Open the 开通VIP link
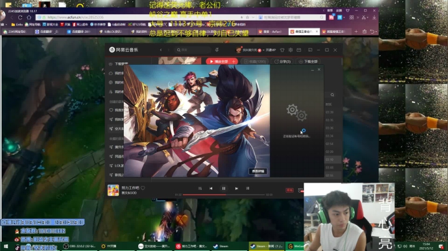The image size is (448, 251). (x=271, y=50)
